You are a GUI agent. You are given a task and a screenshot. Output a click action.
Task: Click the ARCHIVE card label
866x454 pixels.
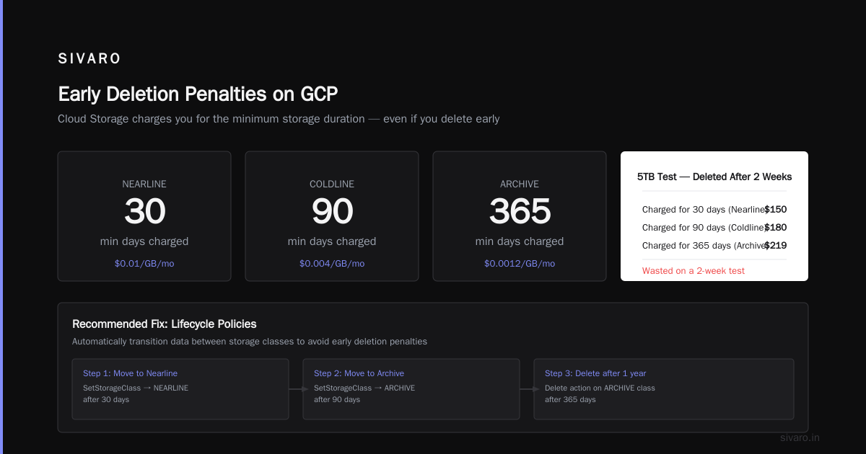click(x=520, y=184)
